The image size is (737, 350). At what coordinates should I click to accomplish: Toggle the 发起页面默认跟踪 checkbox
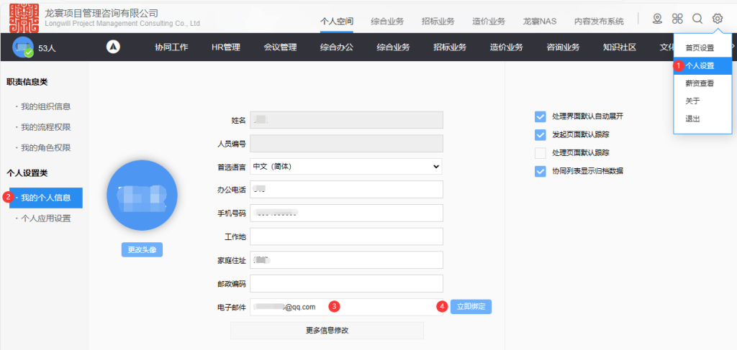point(541,134)
